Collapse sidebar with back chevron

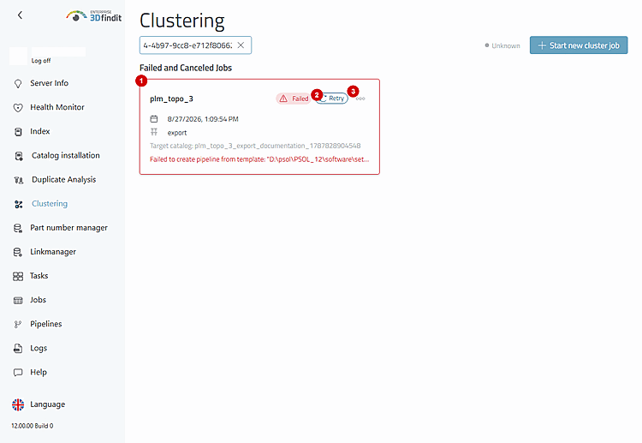tap(20, 15)
